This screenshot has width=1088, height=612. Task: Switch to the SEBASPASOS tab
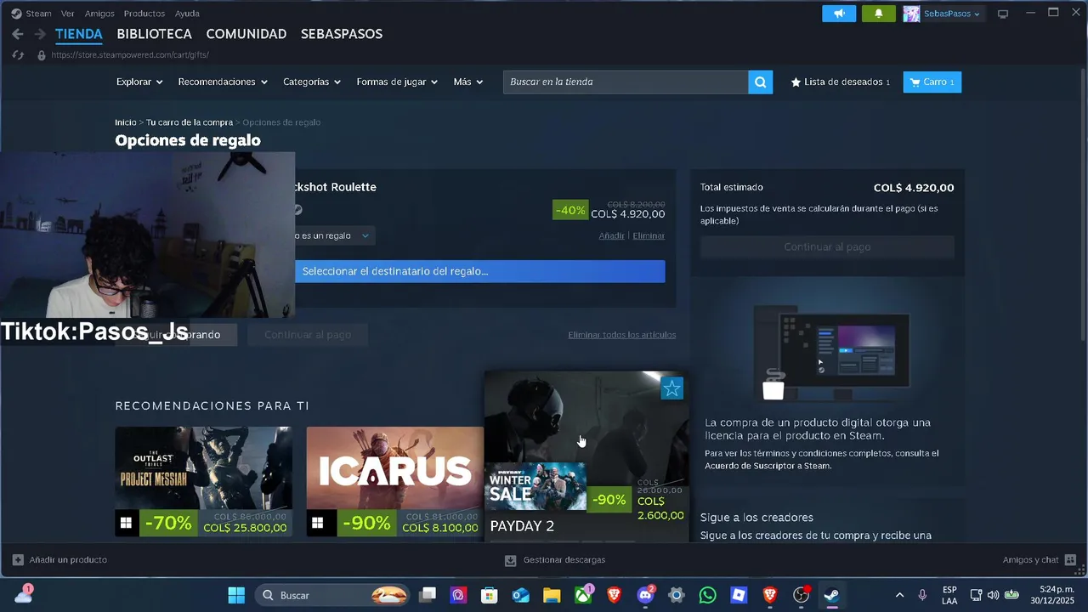coord(342,34)
